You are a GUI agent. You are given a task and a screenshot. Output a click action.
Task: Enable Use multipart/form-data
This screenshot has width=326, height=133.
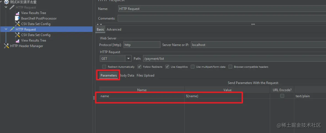point(193,67)
